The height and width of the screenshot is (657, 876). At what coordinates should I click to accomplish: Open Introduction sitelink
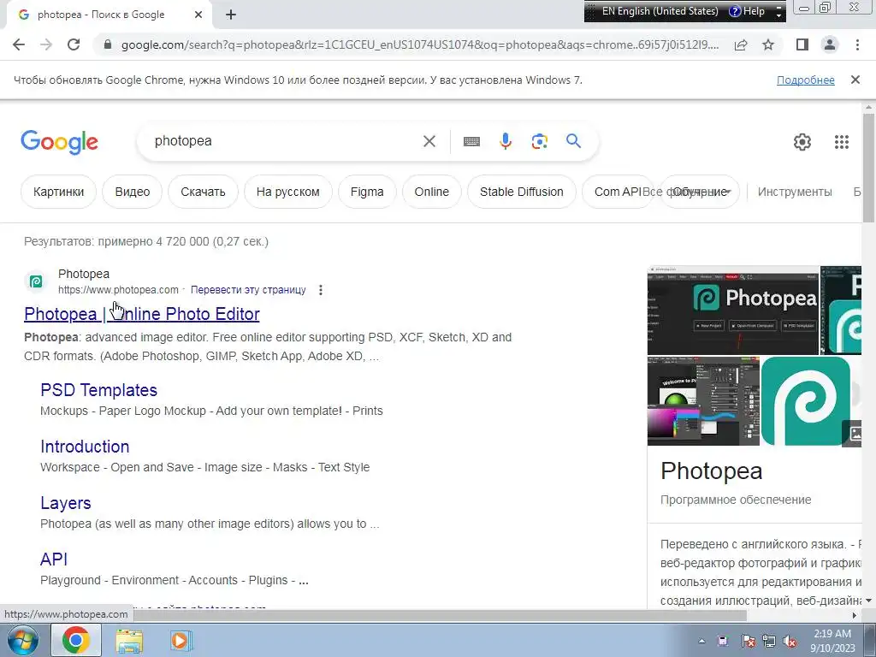point(85,447)
